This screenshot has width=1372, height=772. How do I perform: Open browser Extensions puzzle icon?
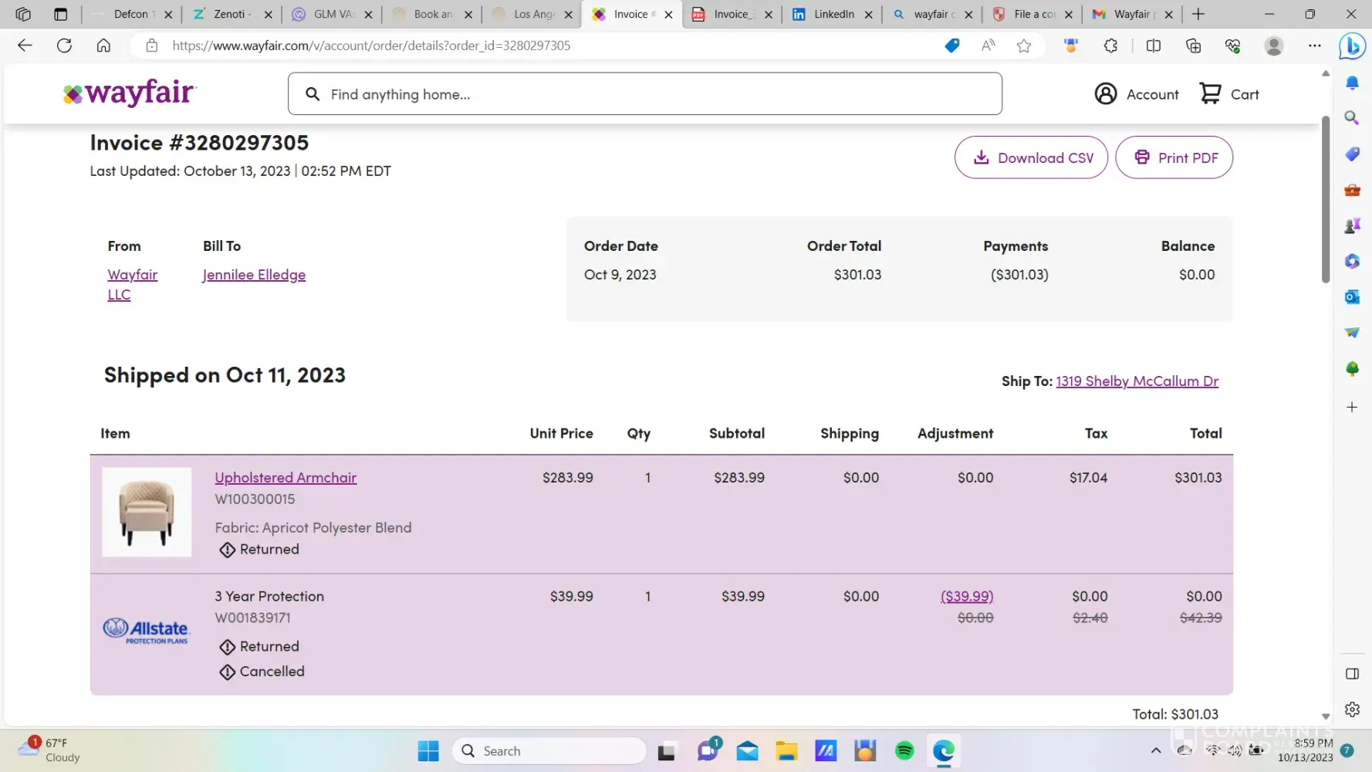1110,46
